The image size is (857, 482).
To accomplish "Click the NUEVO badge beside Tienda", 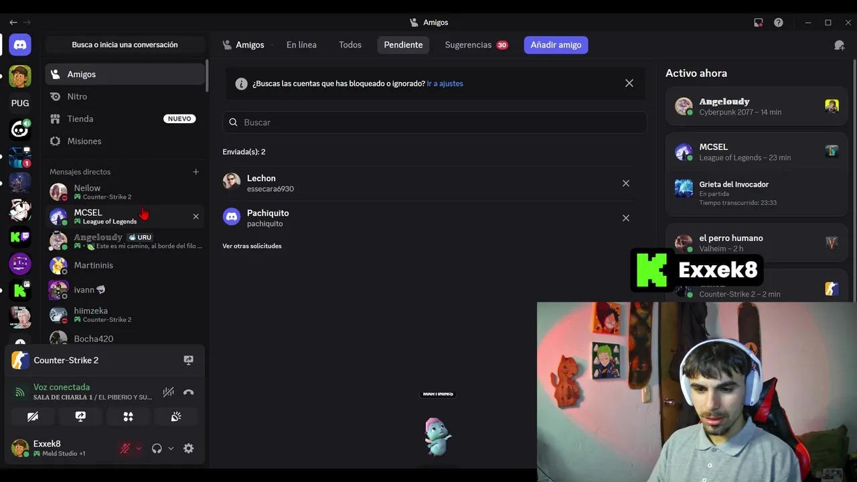I will (x=179, y=118).
